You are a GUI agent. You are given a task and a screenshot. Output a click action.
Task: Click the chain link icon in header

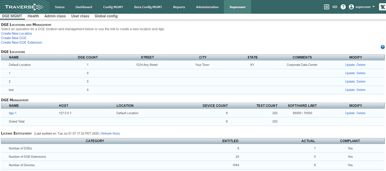[335, 7]
